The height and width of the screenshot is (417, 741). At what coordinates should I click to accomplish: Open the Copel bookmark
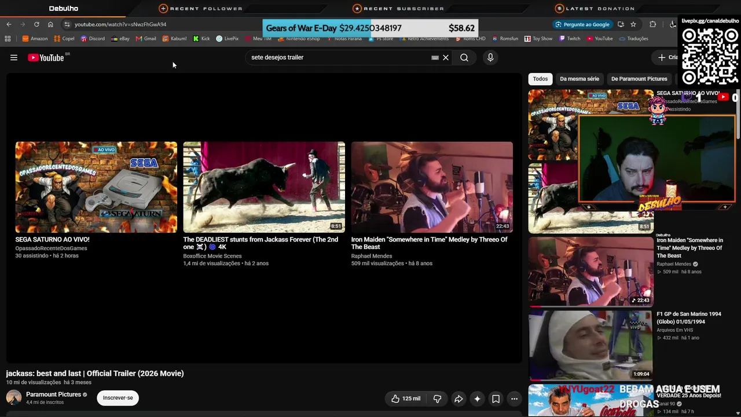(64, 39)
